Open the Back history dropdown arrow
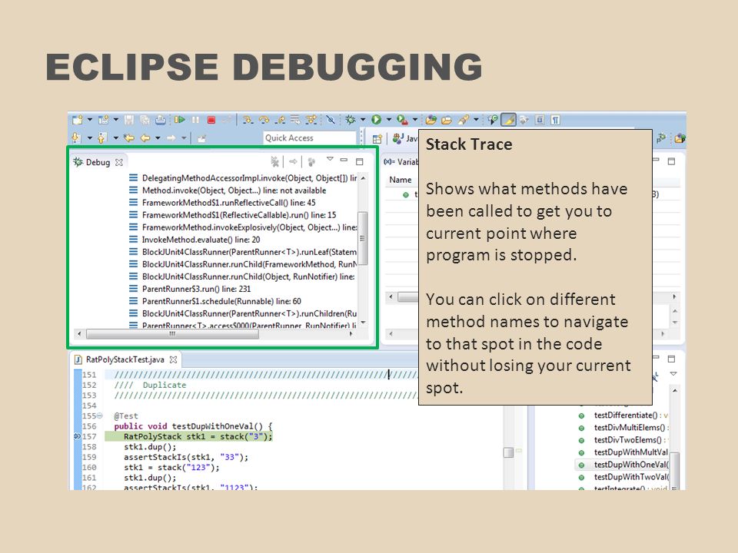Screen dimensions: 738x553 (158, 138)
